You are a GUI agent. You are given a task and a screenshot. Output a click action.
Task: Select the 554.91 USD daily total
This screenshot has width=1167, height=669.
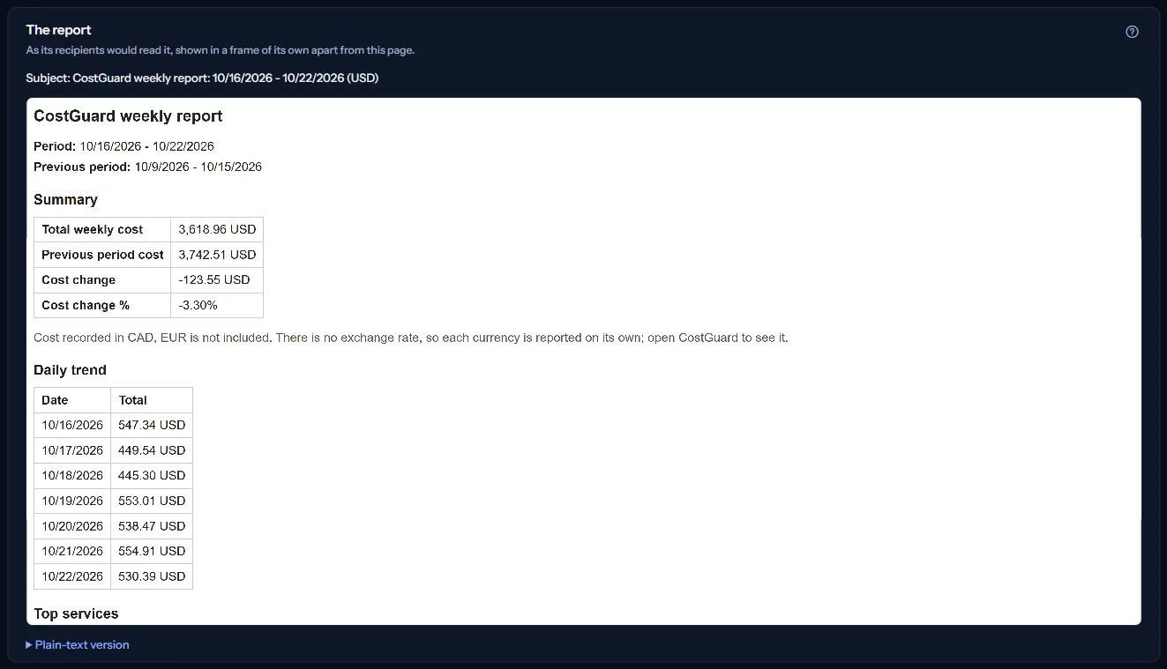point(152,551)
